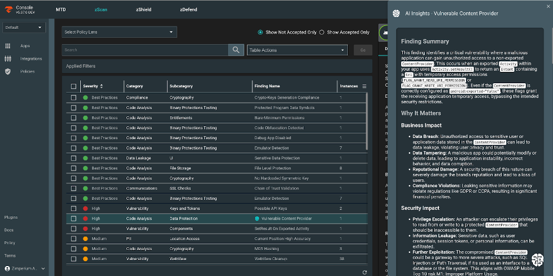Screen dimensions: 553x276
Task: Open Integrations from the sidebar icon
Action: point(8,58)
